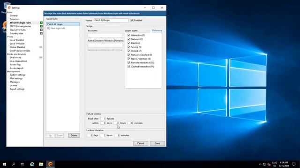Uncheck Network (3) logon type

click(129, 39)
